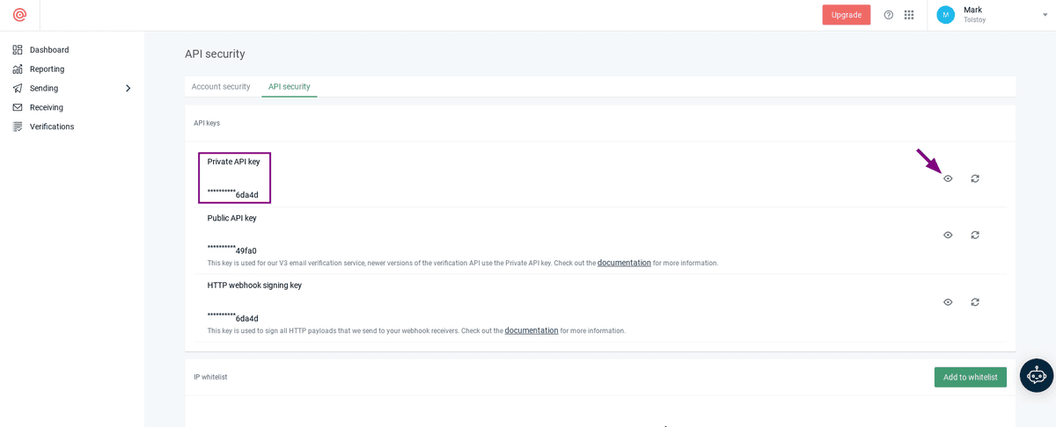
Task: Regenerate the Private API key
Action: (x=975, y=178)
